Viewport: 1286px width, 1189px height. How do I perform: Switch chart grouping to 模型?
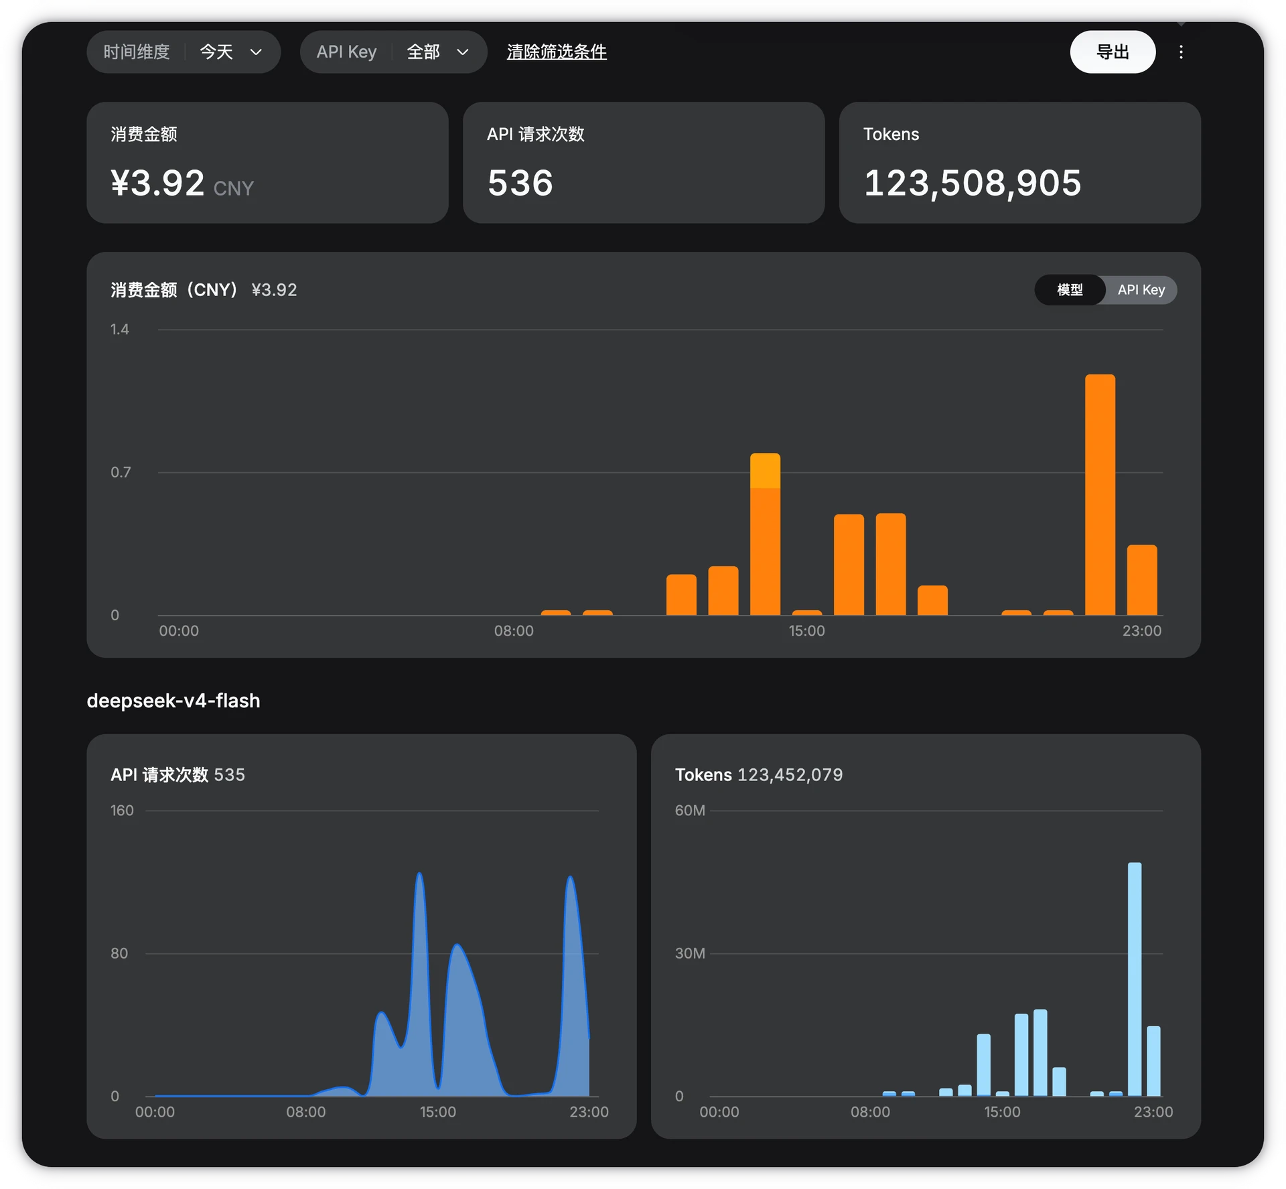click(x=1070, y=289)
